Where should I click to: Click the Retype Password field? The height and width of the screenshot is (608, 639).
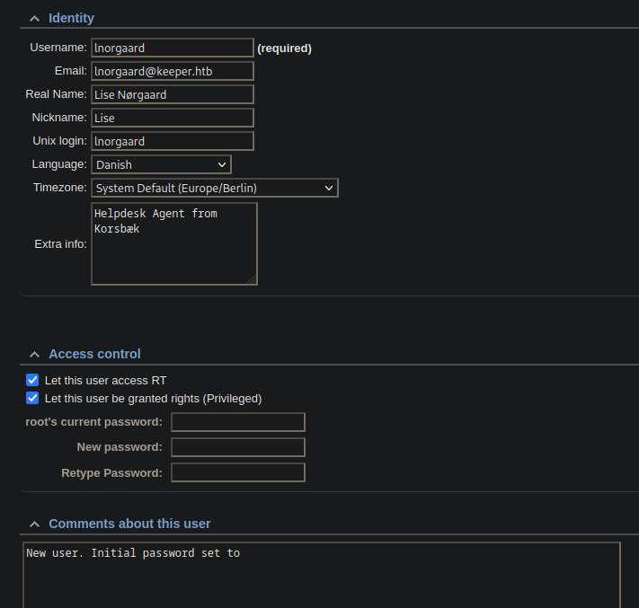[238, 472]
